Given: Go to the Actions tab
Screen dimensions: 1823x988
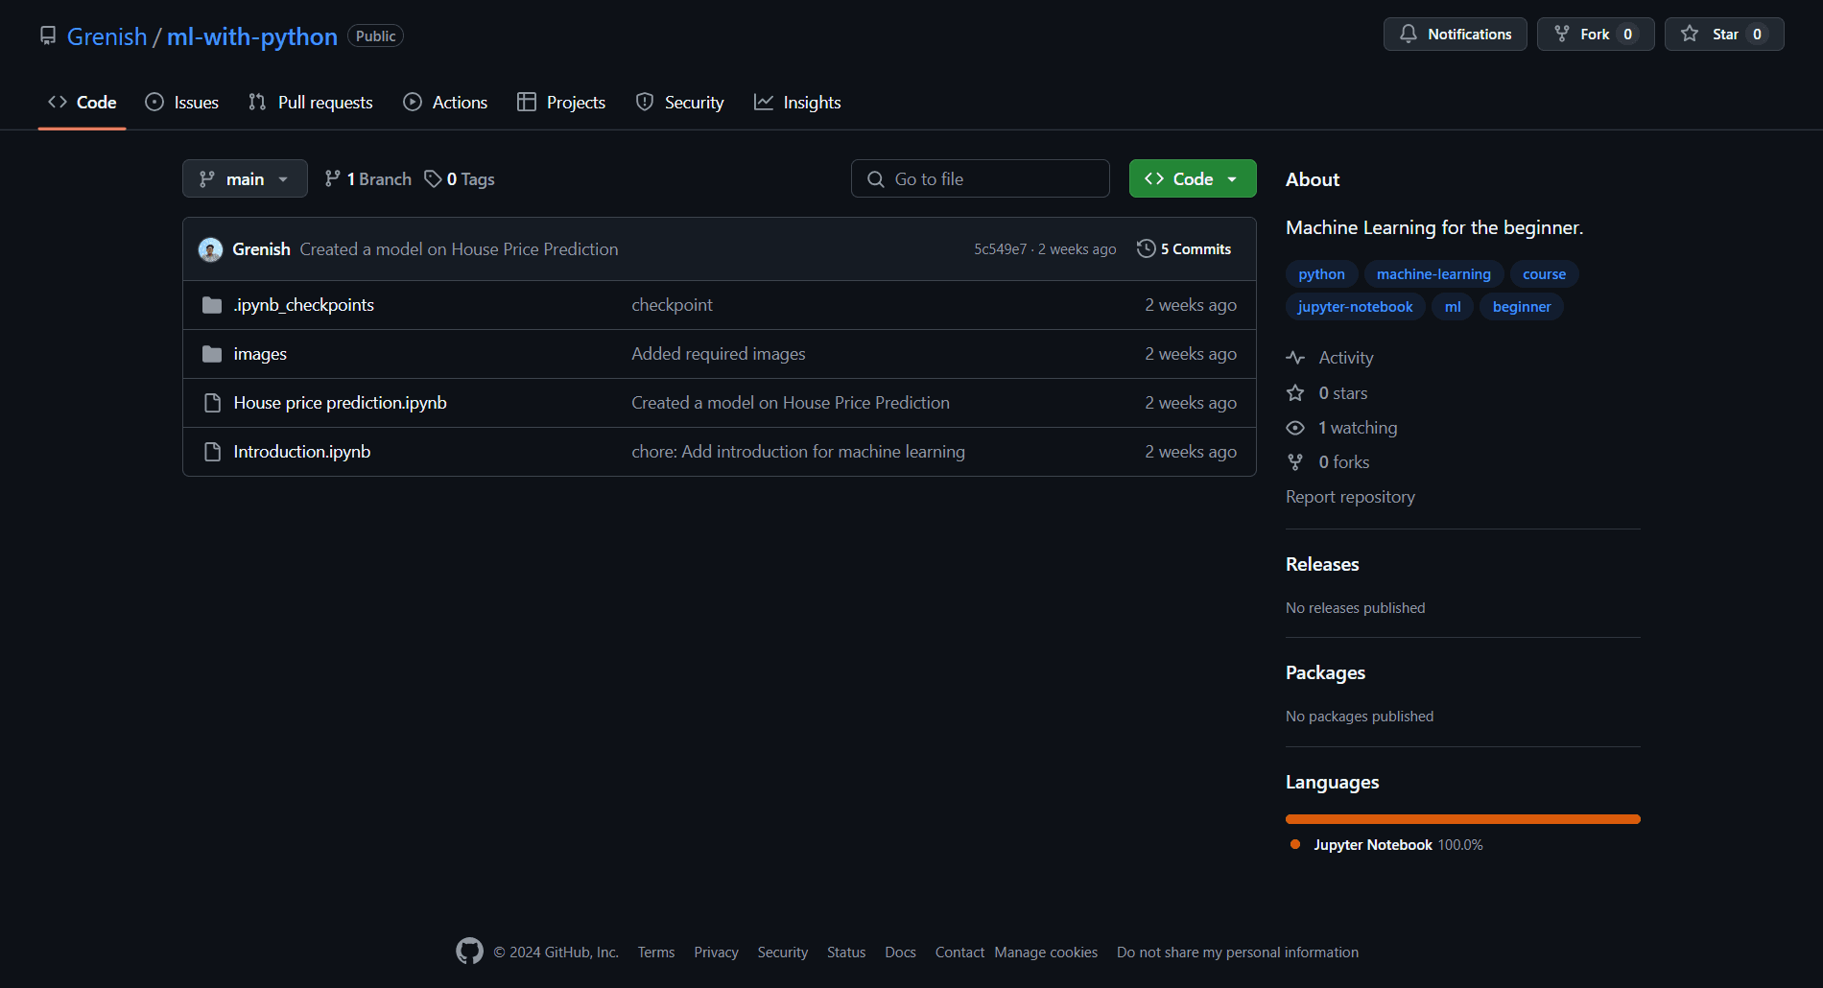Looking at the screenshot, I should click(x=445, y=103).
